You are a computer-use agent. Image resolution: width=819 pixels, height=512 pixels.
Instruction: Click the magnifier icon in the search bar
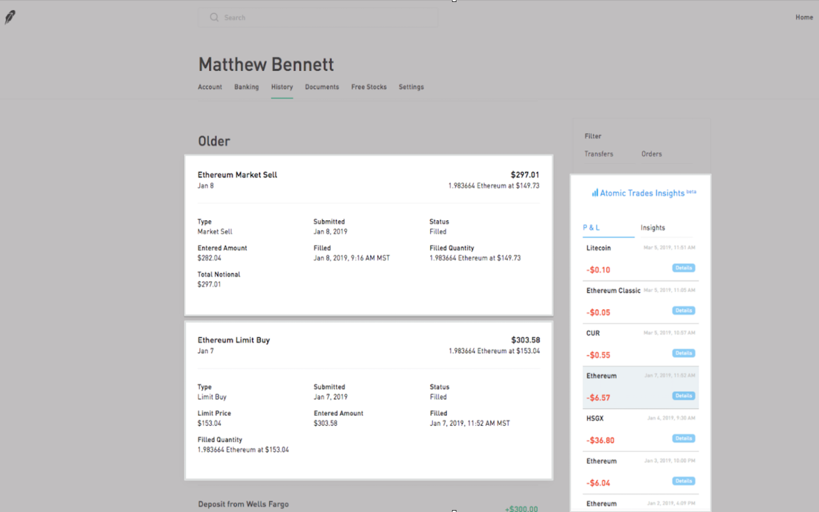[x=214, y=17]
